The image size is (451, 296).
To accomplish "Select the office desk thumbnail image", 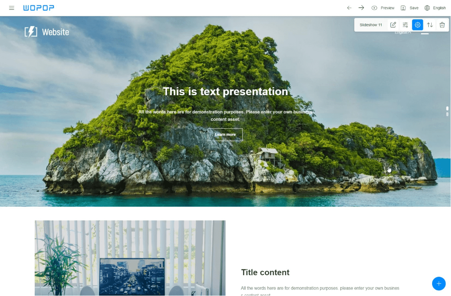I will 130,258.
